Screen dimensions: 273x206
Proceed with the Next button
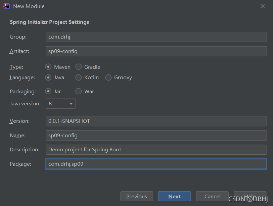click(x=175, y=196)
